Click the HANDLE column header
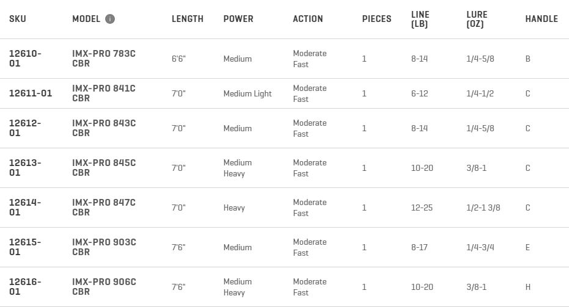The image size is (569, 307). 541,19
